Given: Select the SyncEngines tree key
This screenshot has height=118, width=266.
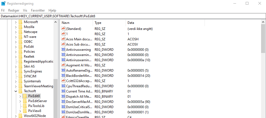Looking at the screenshot, I should pos(33,71).
